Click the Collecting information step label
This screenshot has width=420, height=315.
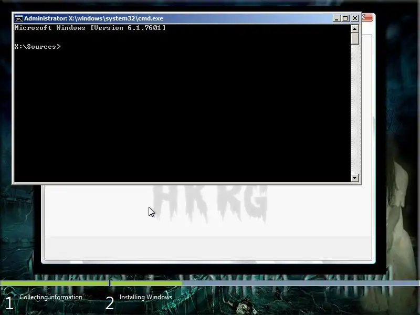point(51,297)
